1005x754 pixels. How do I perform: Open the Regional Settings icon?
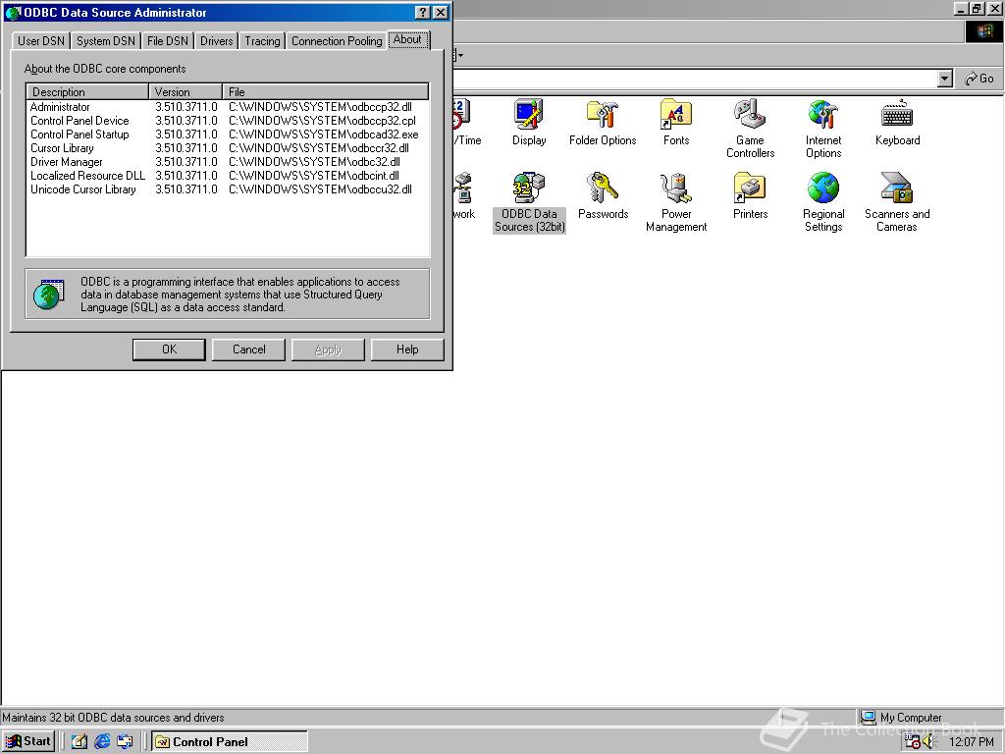pyautogui.click(x=823, y=202)
